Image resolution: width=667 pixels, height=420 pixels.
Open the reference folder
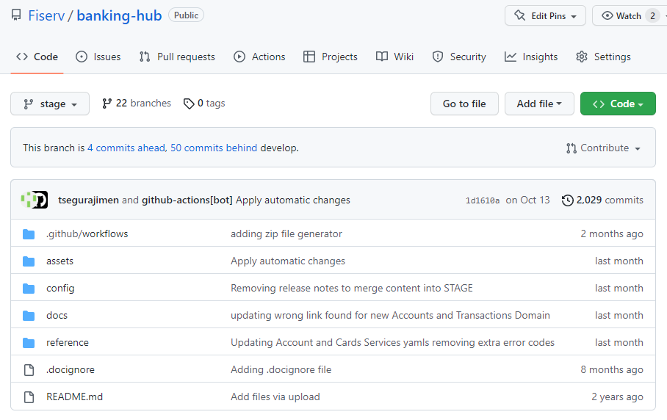(67, 343)
